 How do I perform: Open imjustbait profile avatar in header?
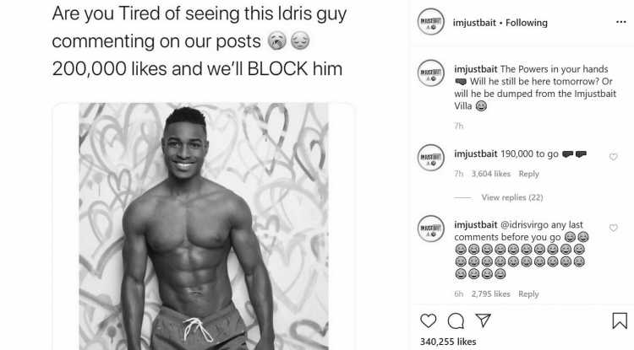(431, 21)
